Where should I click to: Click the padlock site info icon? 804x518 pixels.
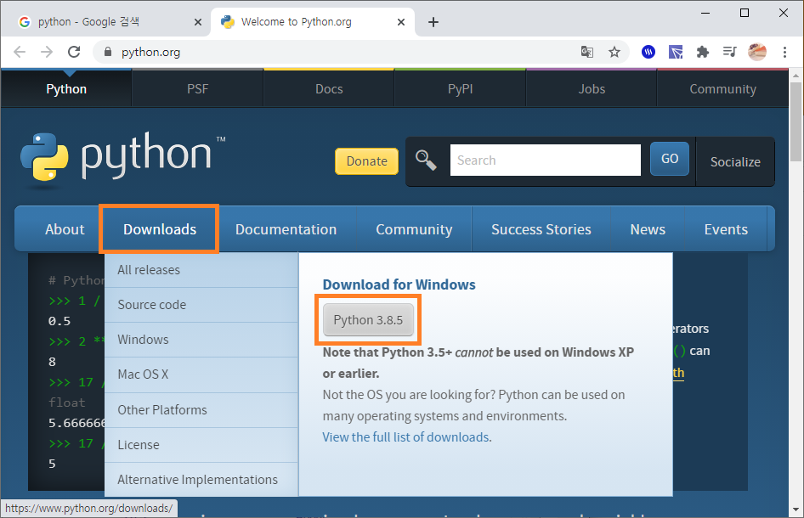107,52
